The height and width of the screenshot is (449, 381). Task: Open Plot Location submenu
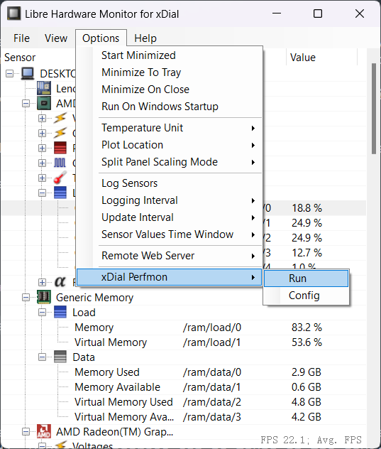click(170, 145)
